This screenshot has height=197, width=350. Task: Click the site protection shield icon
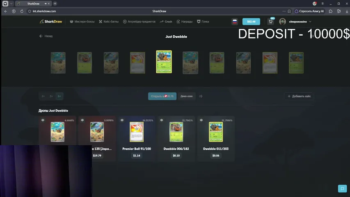pos(30,11)
